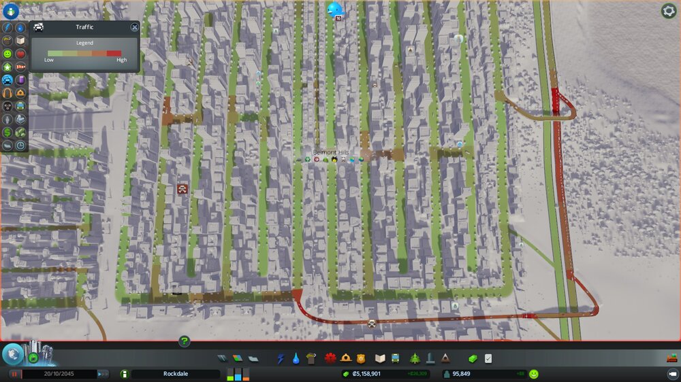Open the Electricity build menu
Image resolution: width=681 pixels, height=382 pixels.
281,359
